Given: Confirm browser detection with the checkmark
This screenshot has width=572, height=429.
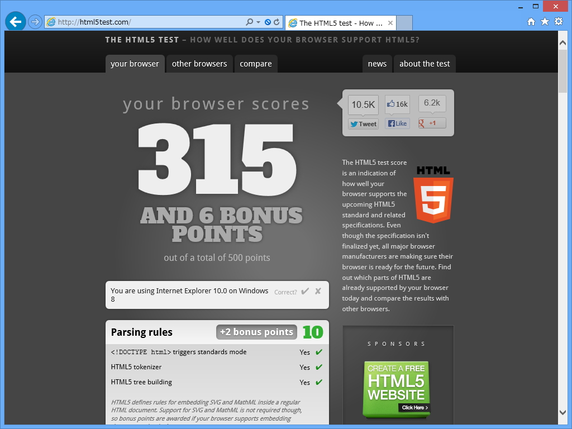Looking at the screenshot, I should click(x=306, y=291).
